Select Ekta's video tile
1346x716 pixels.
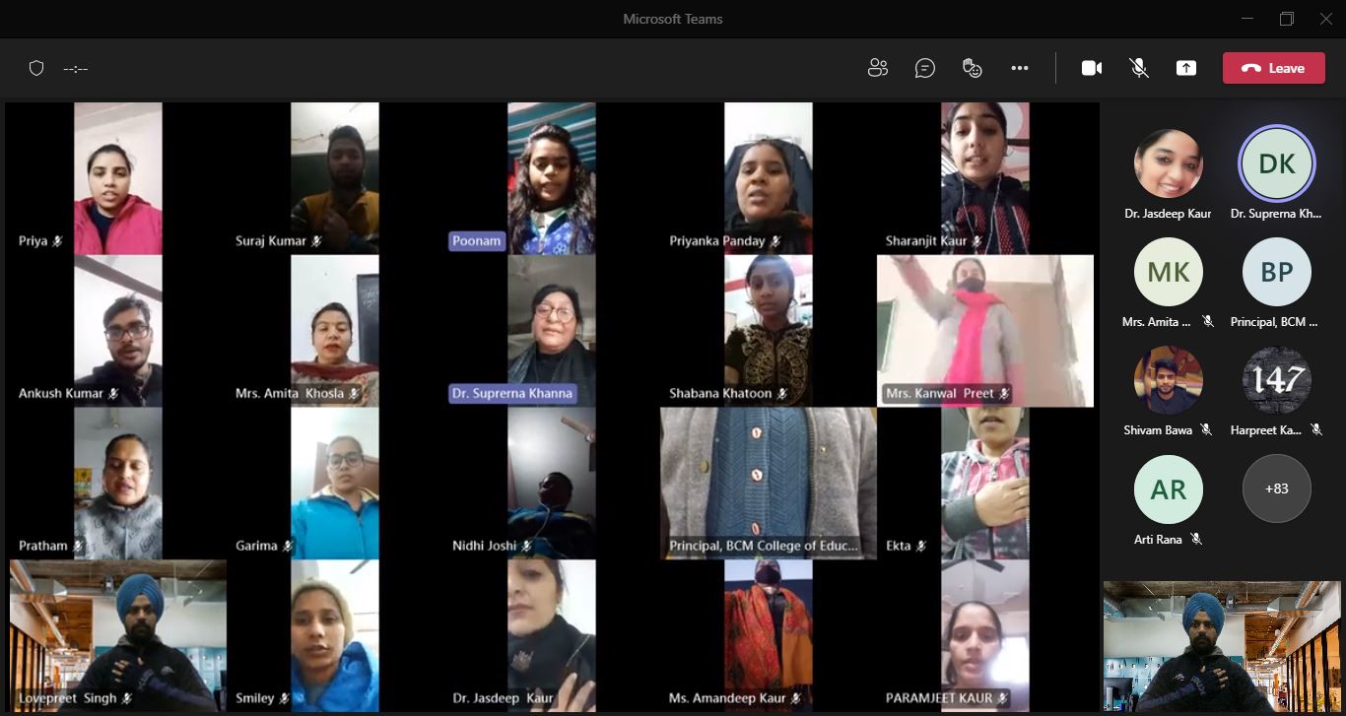point(985,484)
